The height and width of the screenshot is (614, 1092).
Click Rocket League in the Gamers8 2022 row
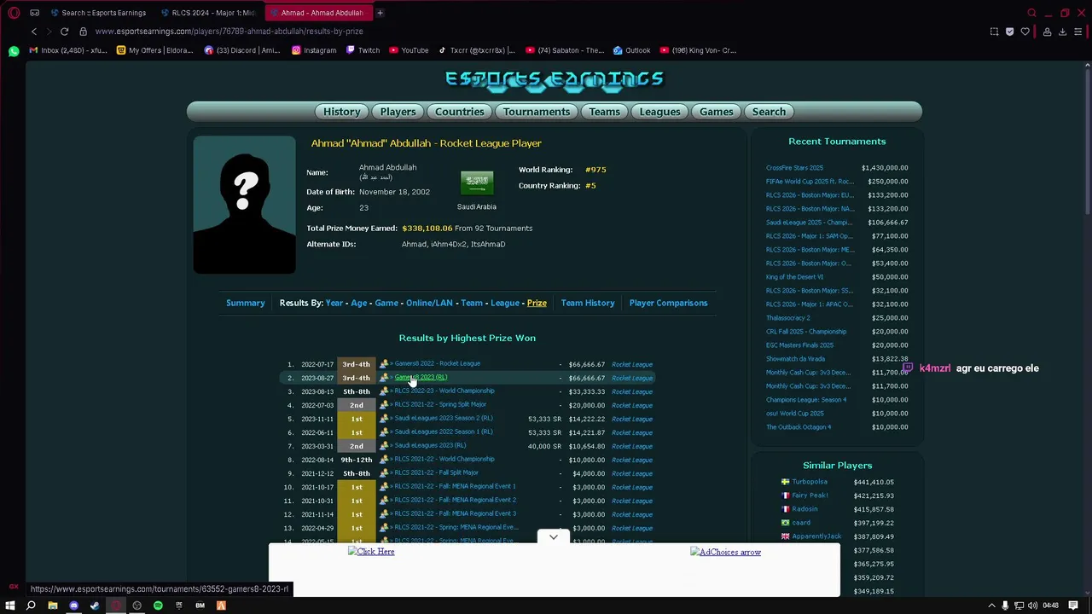[632, 364]
